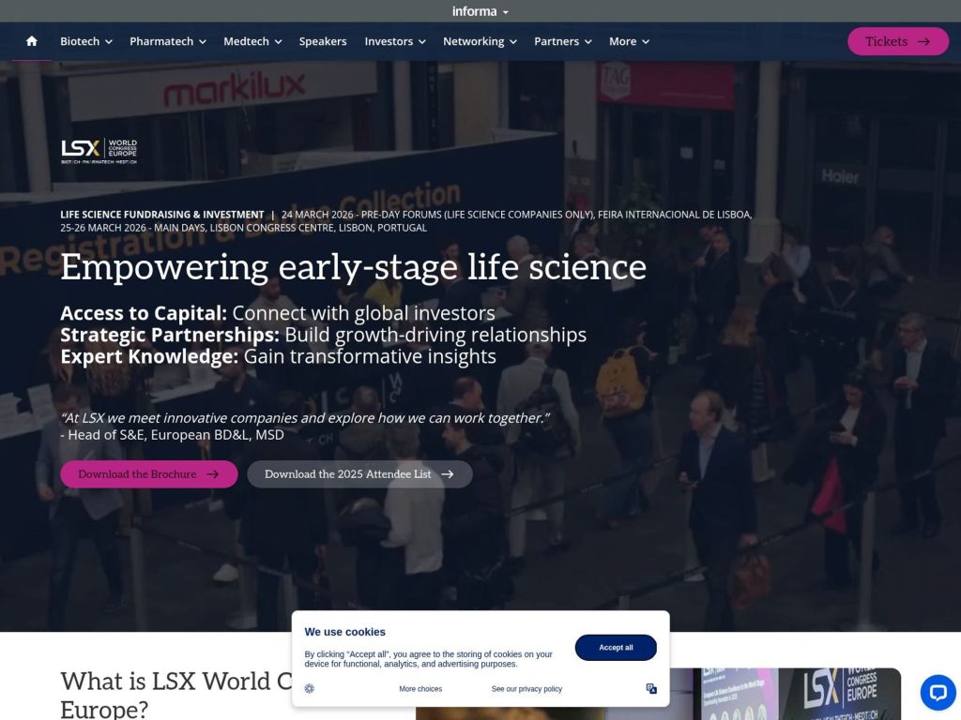Accept all cookies
This screenshot has height=720, width=961.
click(615, 647)
